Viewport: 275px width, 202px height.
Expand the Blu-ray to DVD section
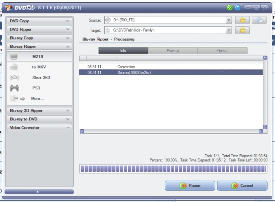[x=39, y=119]
